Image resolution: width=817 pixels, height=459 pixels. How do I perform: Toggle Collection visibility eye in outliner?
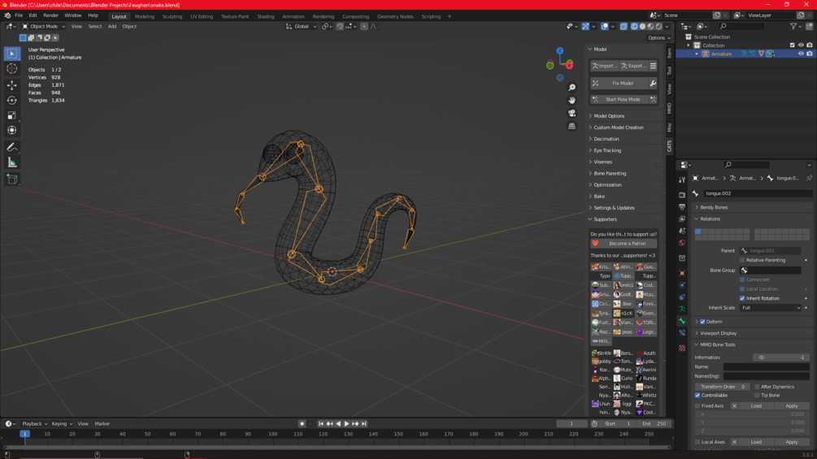tap(801, 45)
